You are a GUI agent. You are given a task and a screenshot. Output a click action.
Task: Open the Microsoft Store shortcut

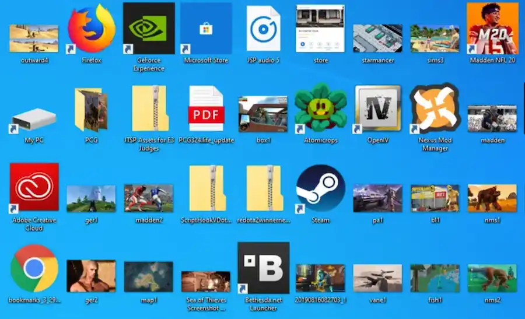pyautogui.click(x=206, y=28)
